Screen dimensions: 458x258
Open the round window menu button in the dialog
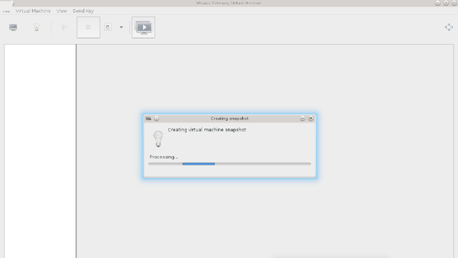pyautogui.click(x=156, y=118)
